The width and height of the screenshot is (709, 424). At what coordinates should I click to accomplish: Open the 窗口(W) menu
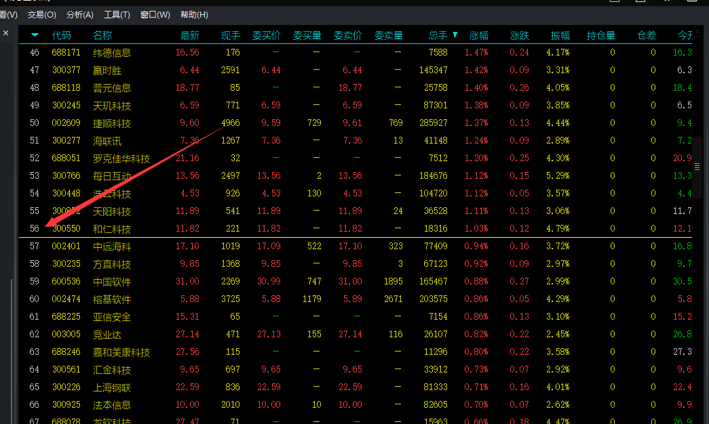click(155, 14)
